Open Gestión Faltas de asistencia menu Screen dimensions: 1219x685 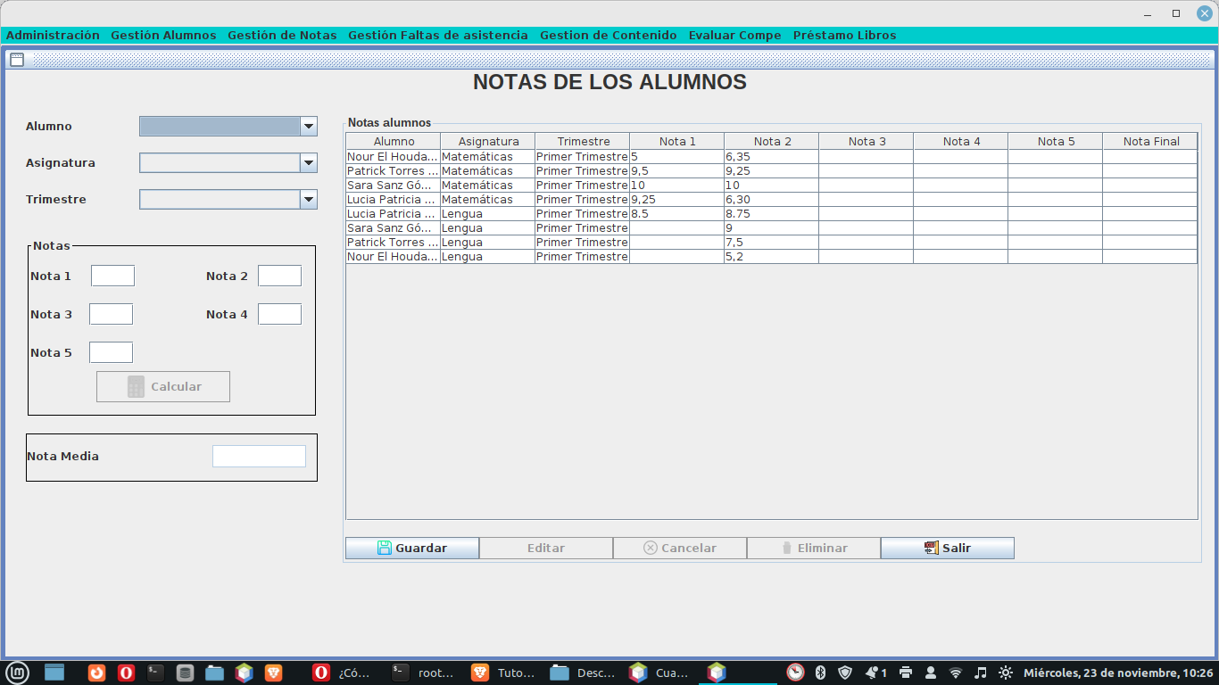438,36
